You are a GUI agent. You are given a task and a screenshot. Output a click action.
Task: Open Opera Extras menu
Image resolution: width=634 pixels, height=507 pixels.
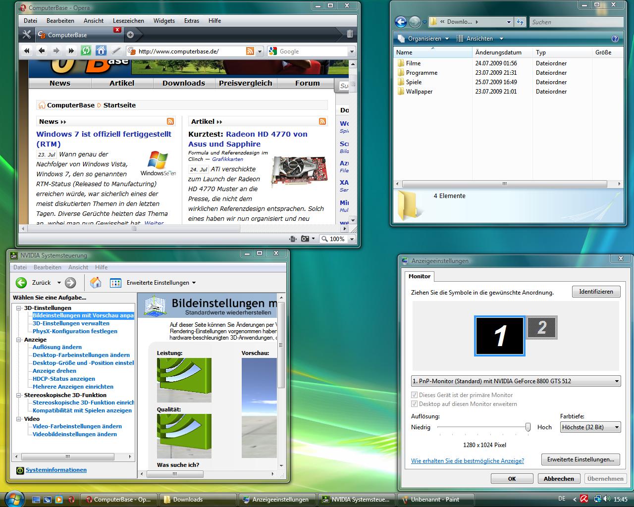coord(192,21)
